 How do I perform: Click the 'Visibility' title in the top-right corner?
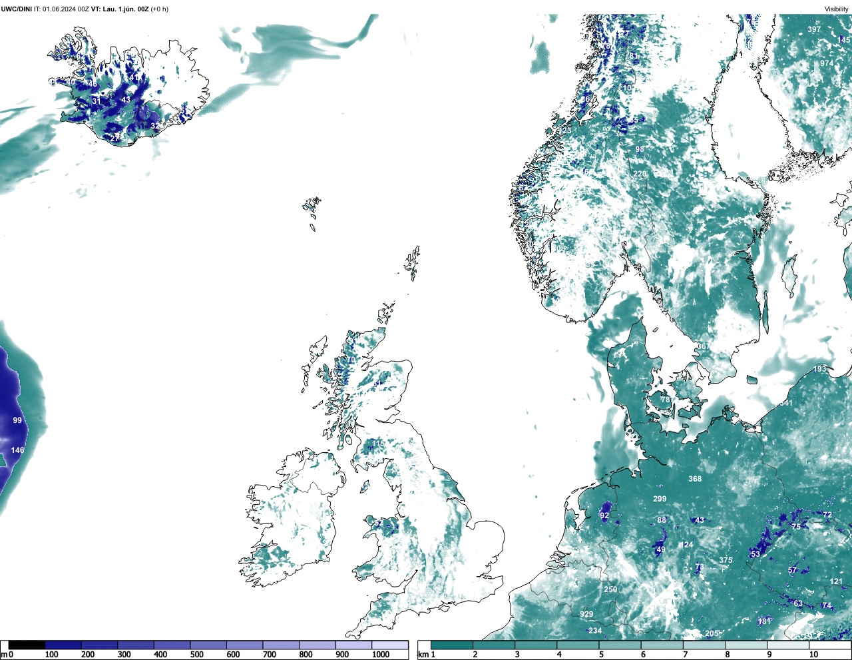point(837,9)
